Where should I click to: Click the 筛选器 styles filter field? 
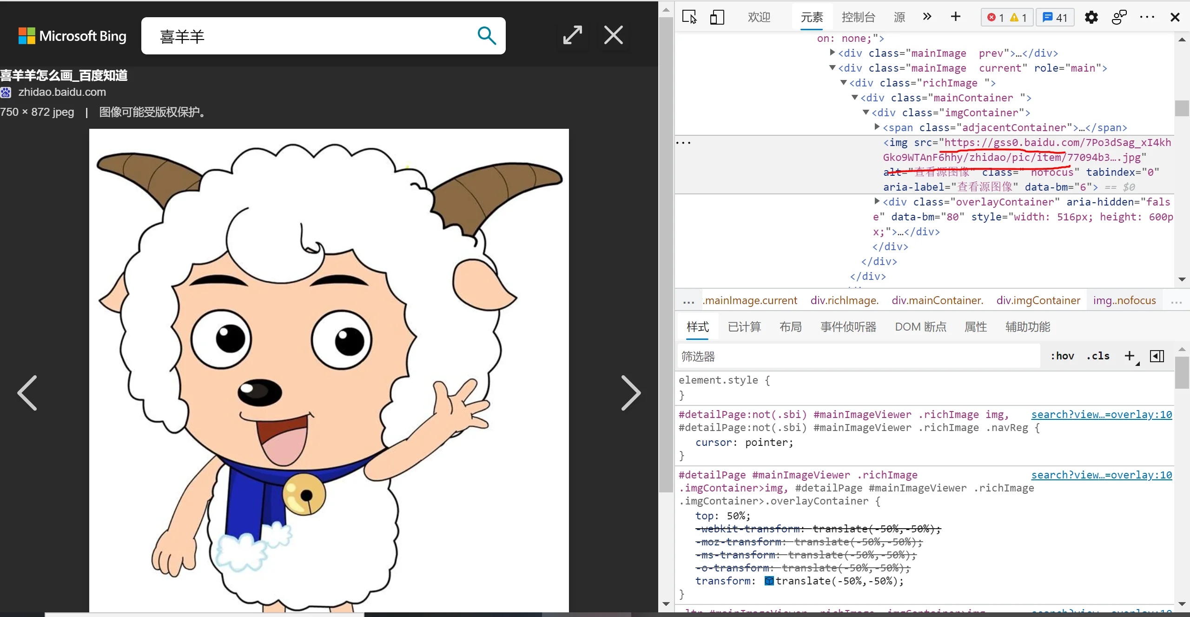pos(859,357)
